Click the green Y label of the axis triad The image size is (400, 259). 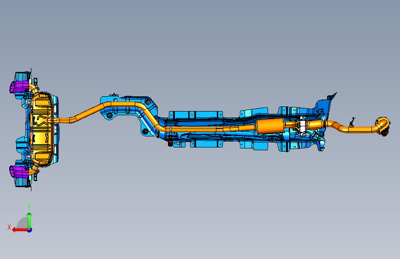pos(29,207)
